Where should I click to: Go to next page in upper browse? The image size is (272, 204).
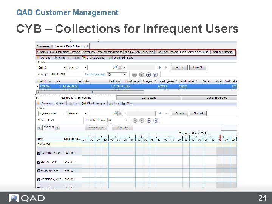click(148, 74)
